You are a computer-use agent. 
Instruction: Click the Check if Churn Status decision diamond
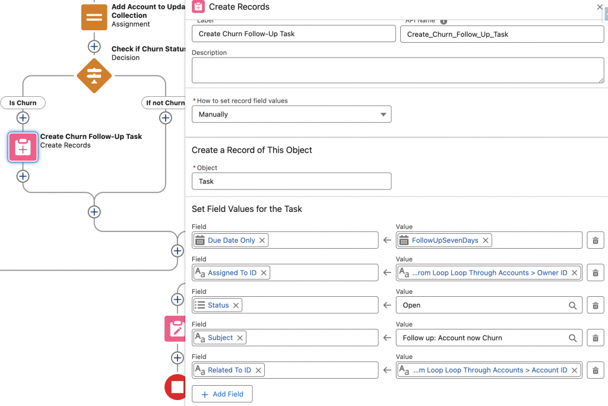(x=94, y=75)
